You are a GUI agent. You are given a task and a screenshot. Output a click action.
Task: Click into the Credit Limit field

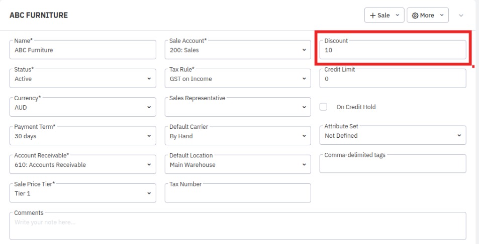pyautogui.click(x=392, y=79)
